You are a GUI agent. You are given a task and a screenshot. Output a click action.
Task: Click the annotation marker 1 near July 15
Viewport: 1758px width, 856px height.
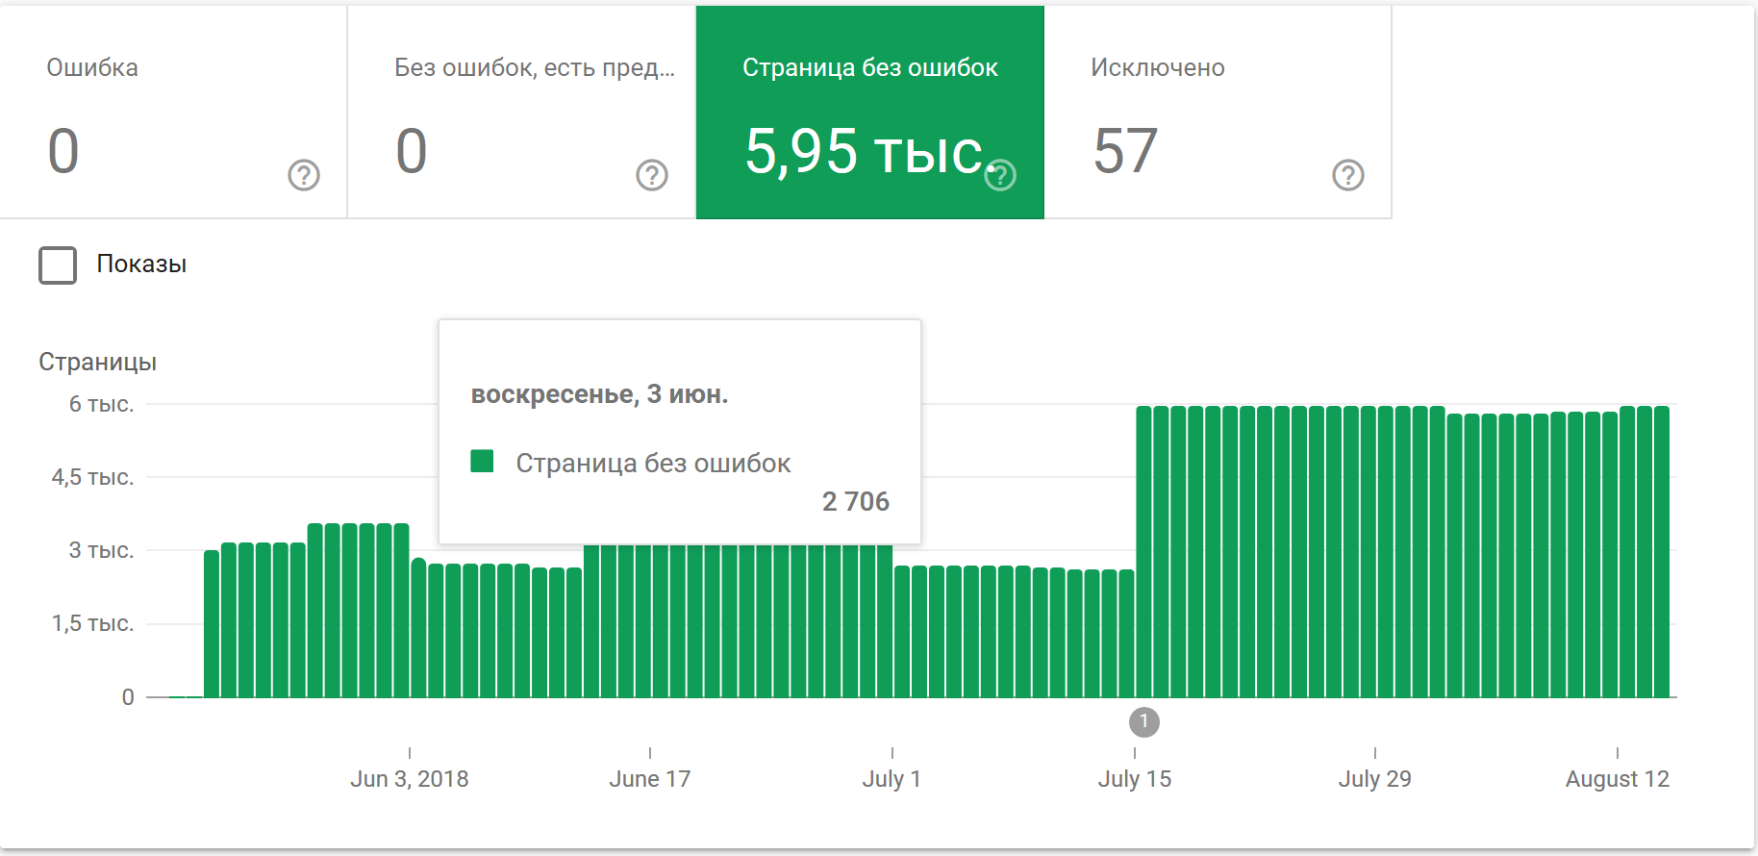pyautogui.click(x=1143, y=721)
